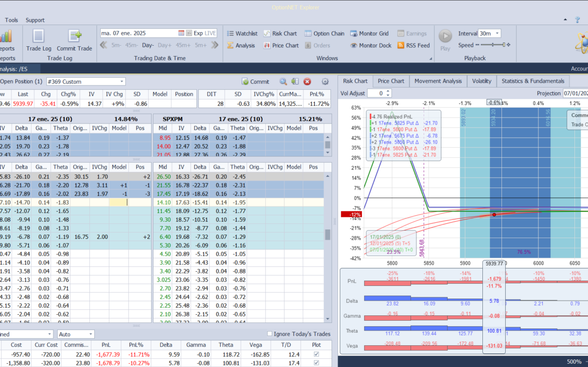The width and height of the screenshot is (588, 367).
Task: Switch to the Movement Analysis tab
Action: coord(438,81)
